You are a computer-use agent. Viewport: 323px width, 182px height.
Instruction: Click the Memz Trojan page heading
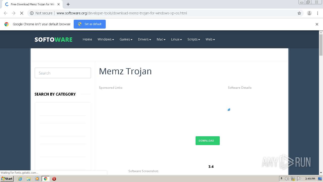point(125,71)
